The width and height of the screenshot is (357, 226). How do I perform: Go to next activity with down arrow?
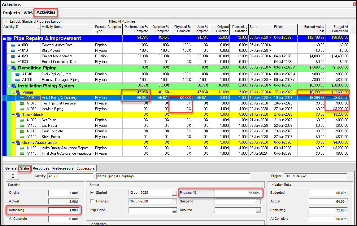click(x=13, y=178)
